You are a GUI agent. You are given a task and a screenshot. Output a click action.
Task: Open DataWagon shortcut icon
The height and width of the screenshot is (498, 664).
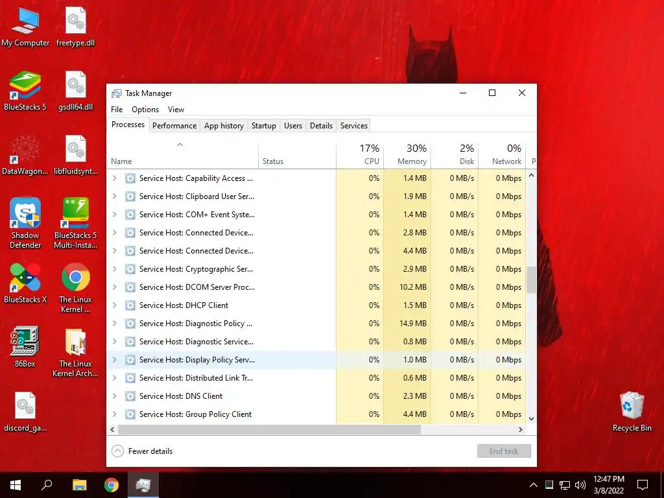tap(25, 155)
